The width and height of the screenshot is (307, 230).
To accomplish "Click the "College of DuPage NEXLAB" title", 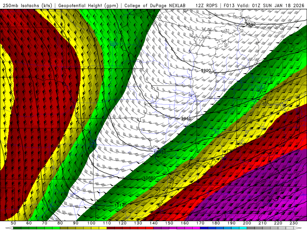I will (x=155, y=6).
